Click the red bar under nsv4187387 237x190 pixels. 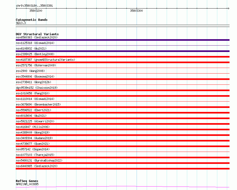coord(122,62)
